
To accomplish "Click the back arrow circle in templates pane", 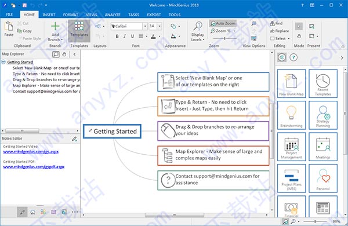I will tap(282, 58).
